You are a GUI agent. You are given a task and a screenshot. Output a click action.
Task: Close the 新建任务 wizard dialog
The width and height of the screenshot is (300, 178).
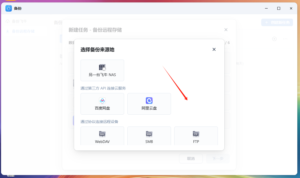[226, 30]
